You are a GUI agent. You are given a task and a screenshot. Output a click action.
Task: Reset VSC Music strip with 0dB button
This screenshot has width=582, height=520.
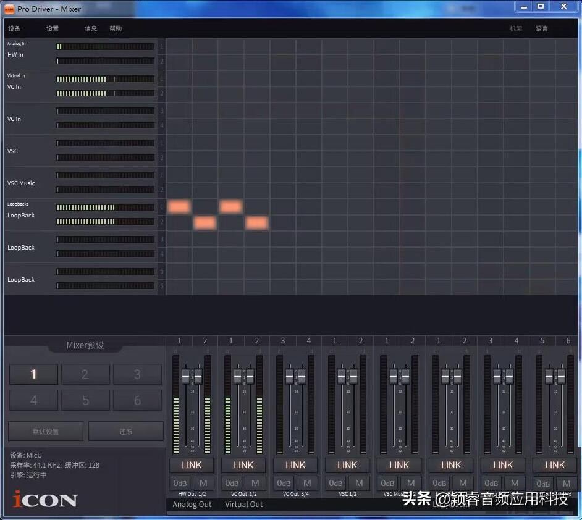[x=388, y=483]
